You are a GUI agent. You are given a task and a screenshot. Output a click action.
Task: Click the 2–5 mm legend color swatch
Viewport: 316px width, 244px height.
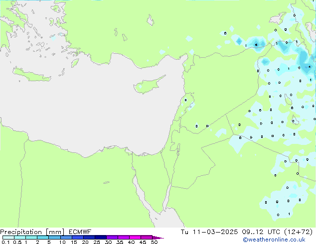[43, 238]
